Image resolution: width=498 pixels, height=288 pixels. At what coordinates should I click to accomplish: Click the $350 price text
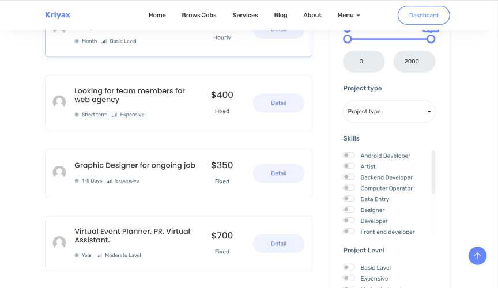222,165
